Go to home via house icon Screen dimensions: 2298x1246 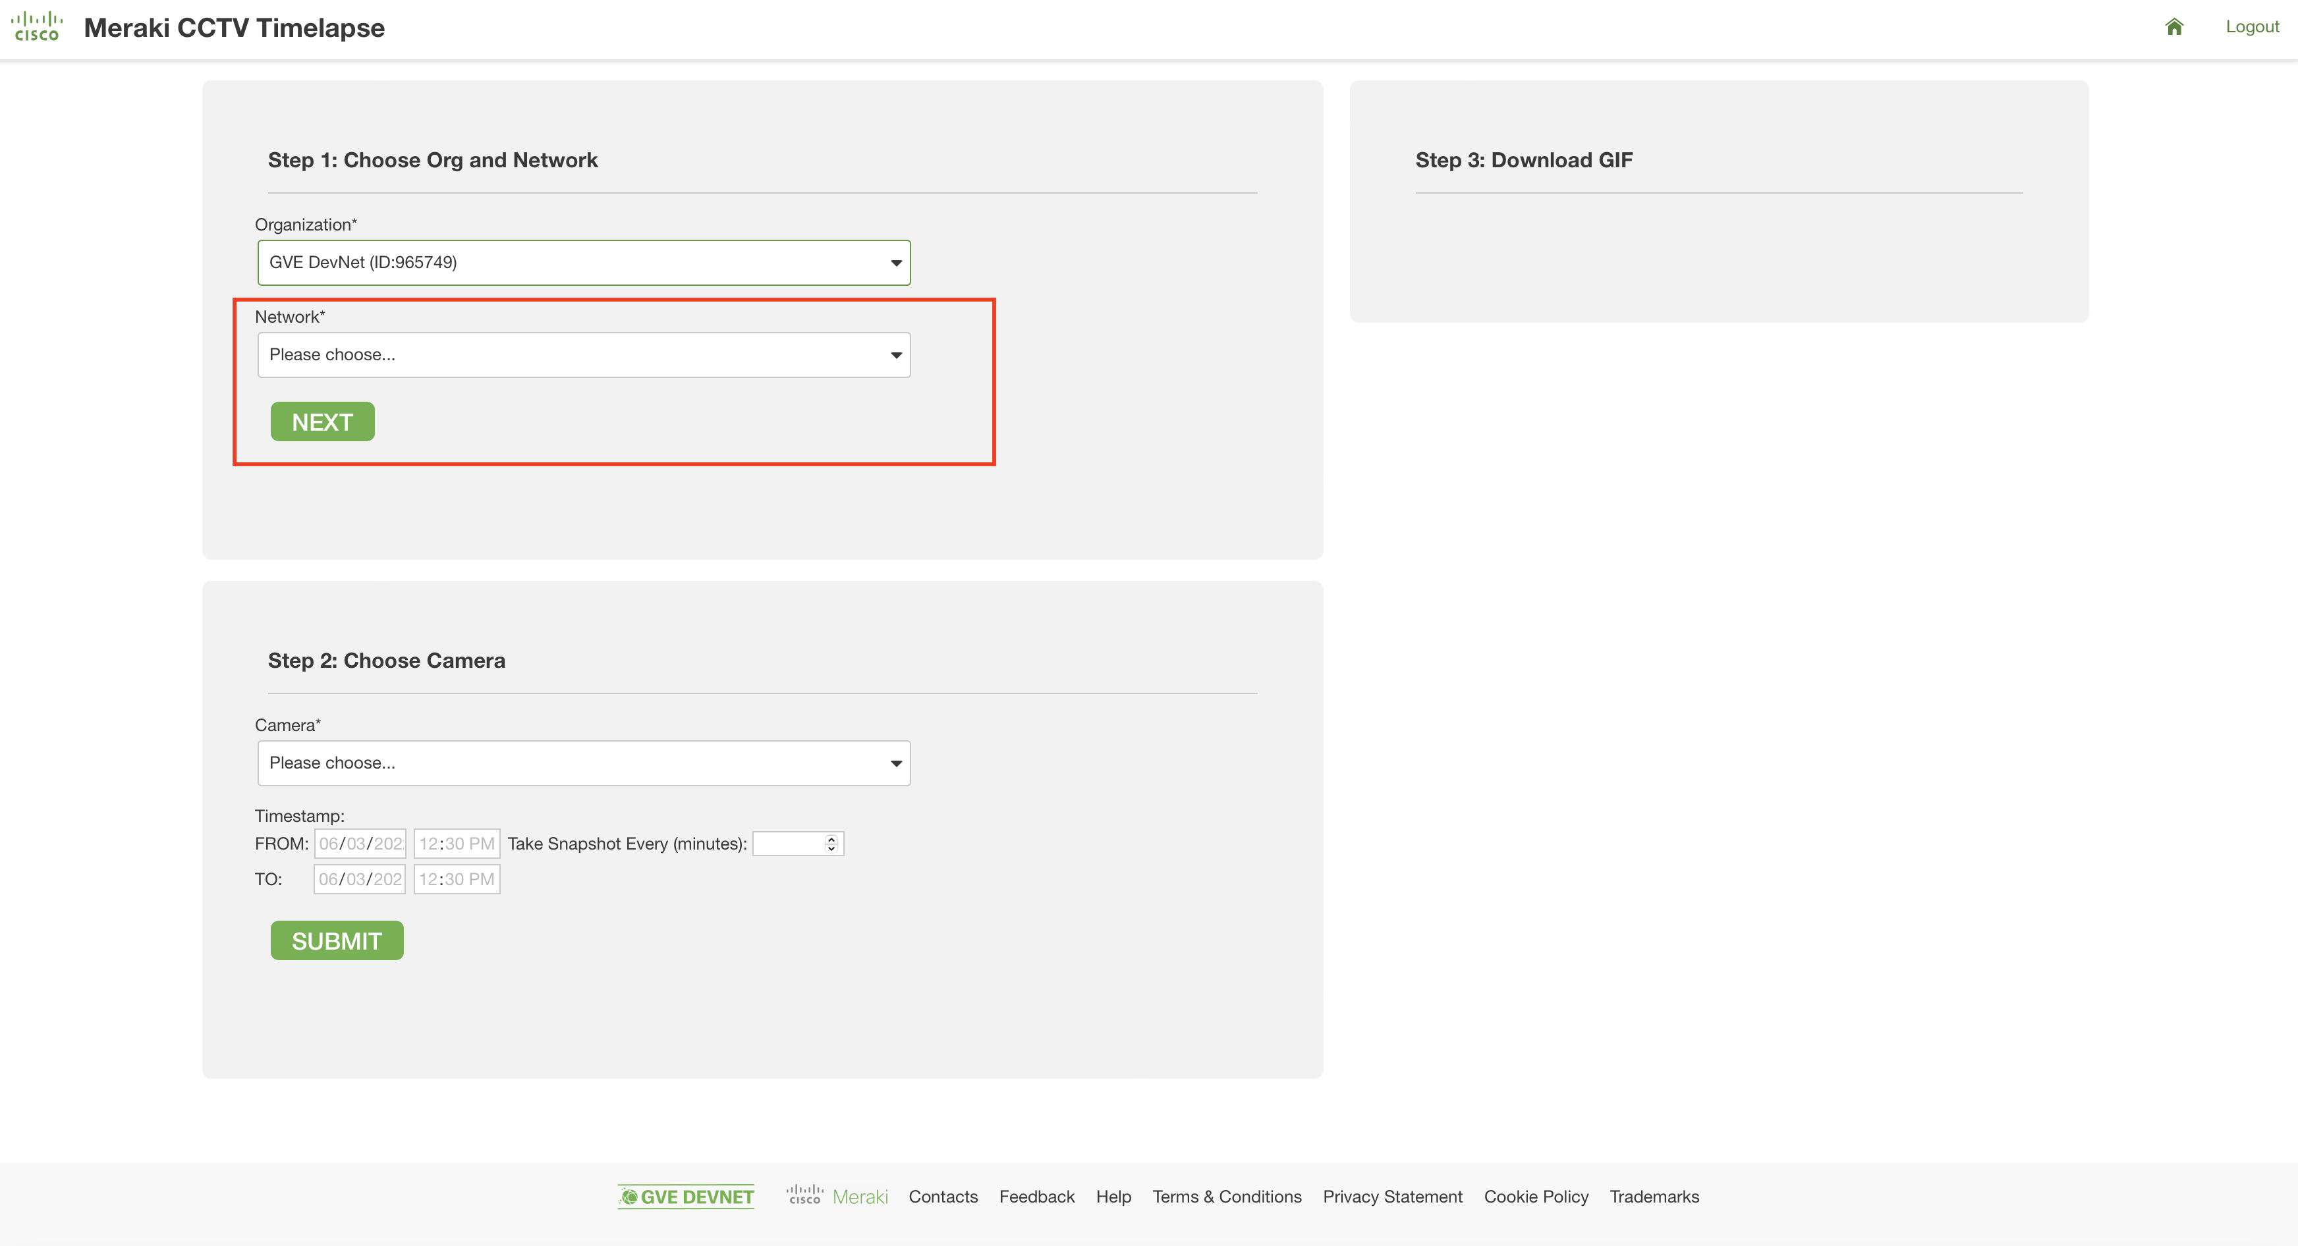pos(2173,27)
